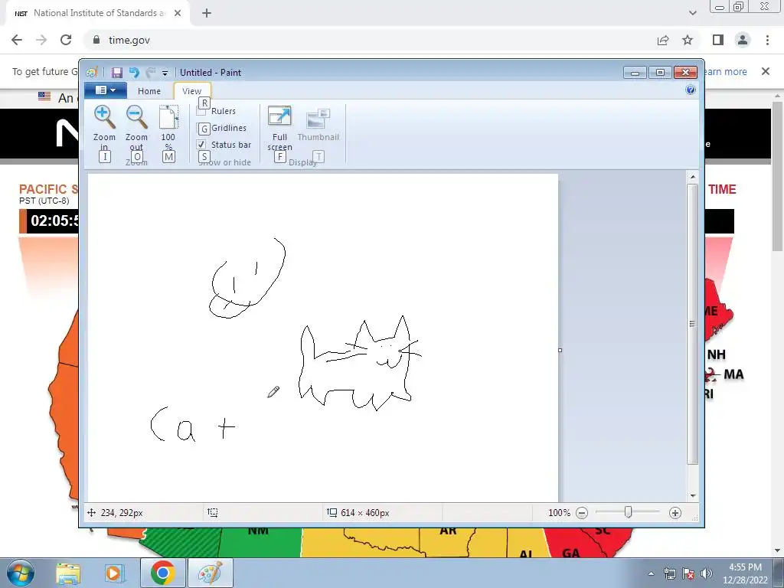Open the Chrome profile avatar
The width and height of the screenshot is (784, 588).
click(x=743, y=40)
